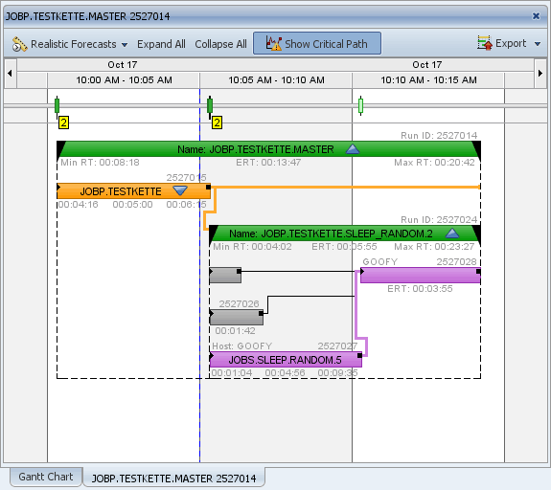
Task: Close the JOBP.TESTKETTE.MASTER panel
Action: (x=536, y=16)
